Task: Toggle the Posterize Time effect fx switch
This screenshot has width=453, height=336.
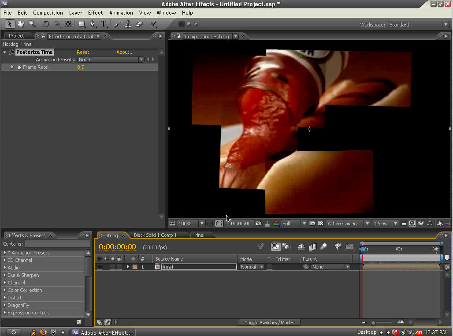Action: tap(12, 52)
